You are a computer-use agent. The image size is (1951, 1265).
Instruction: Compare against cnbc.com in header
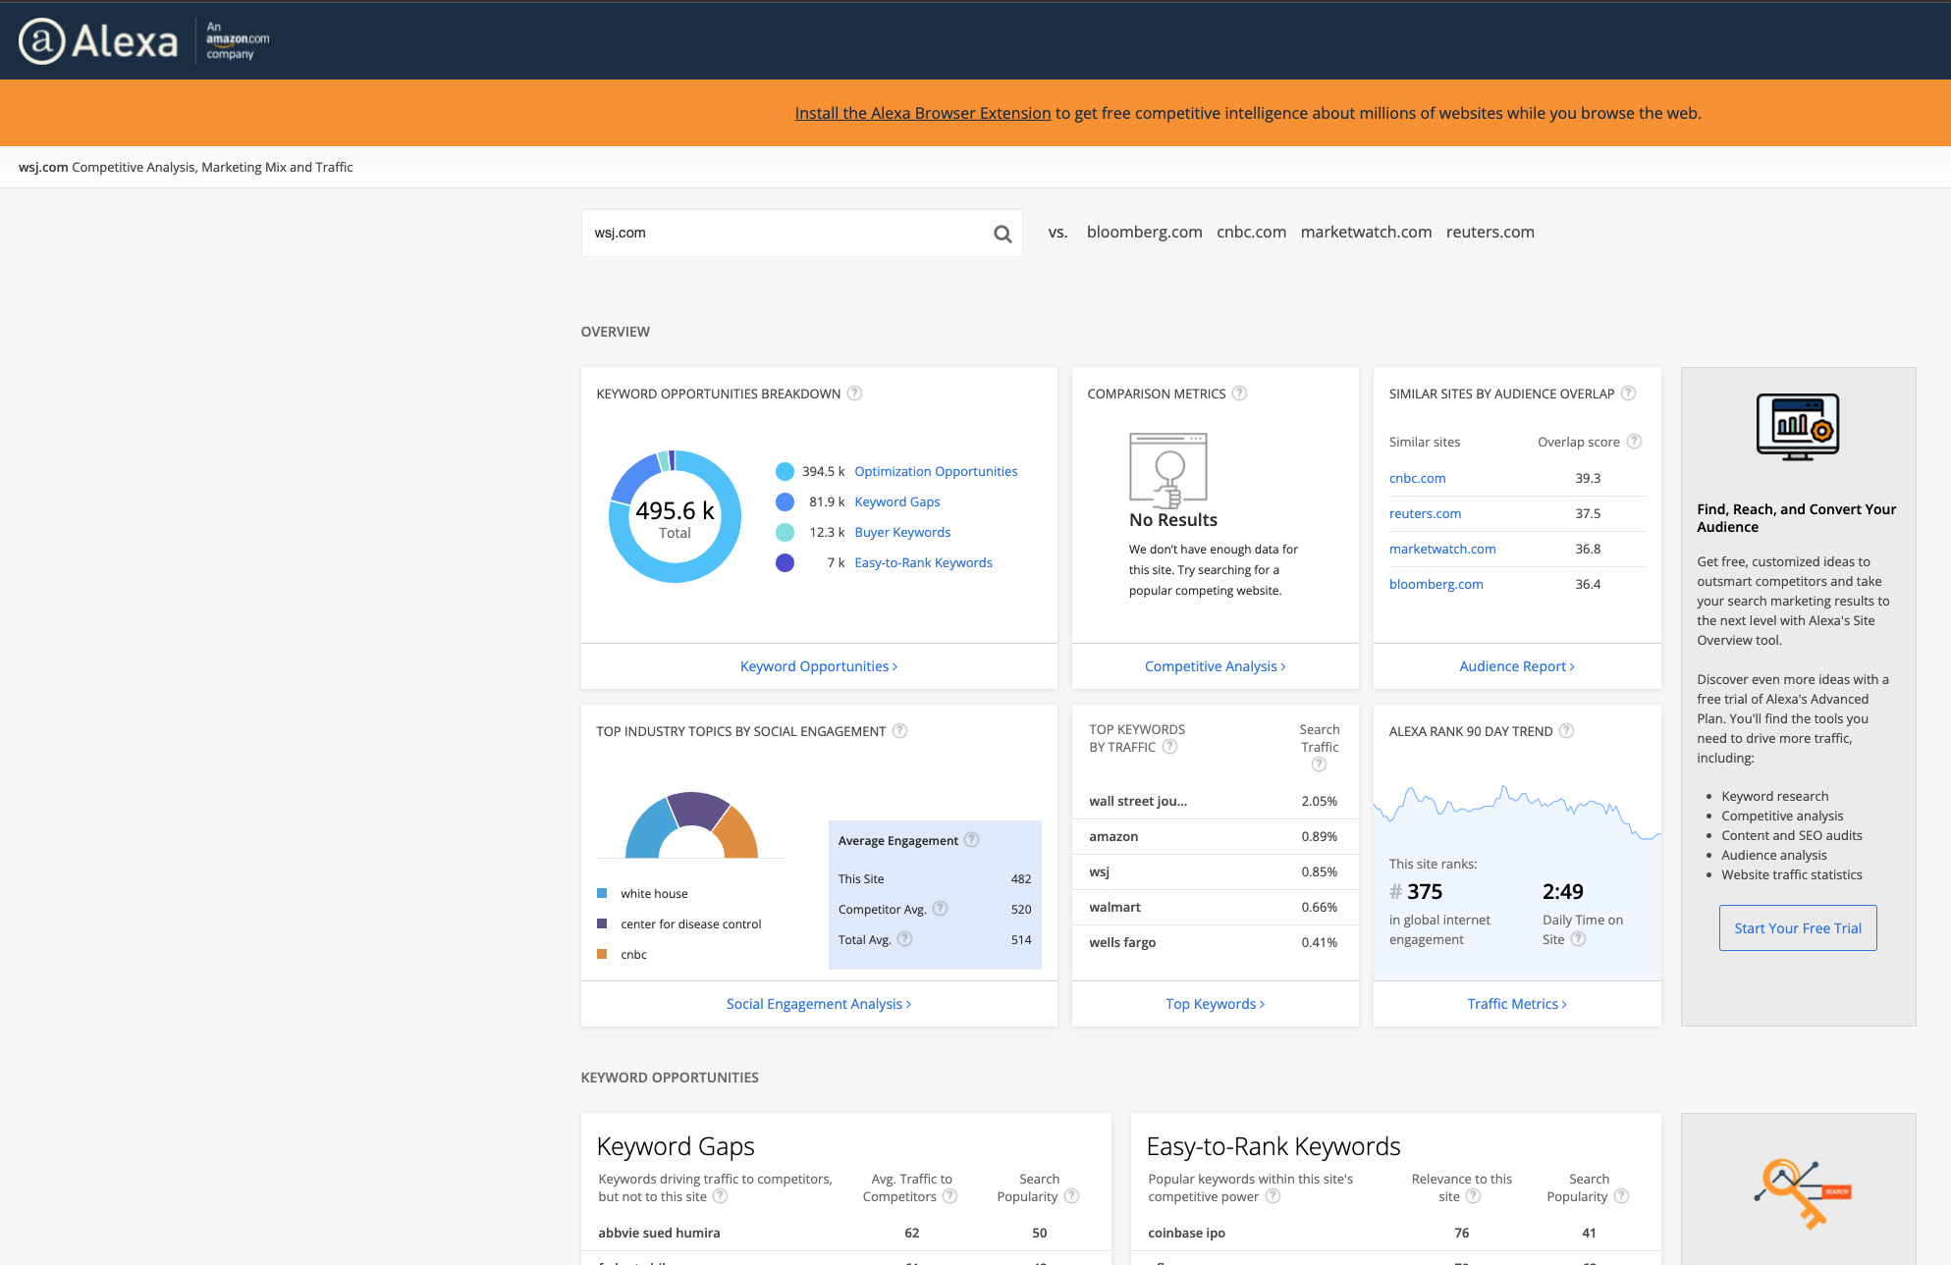1251,233
